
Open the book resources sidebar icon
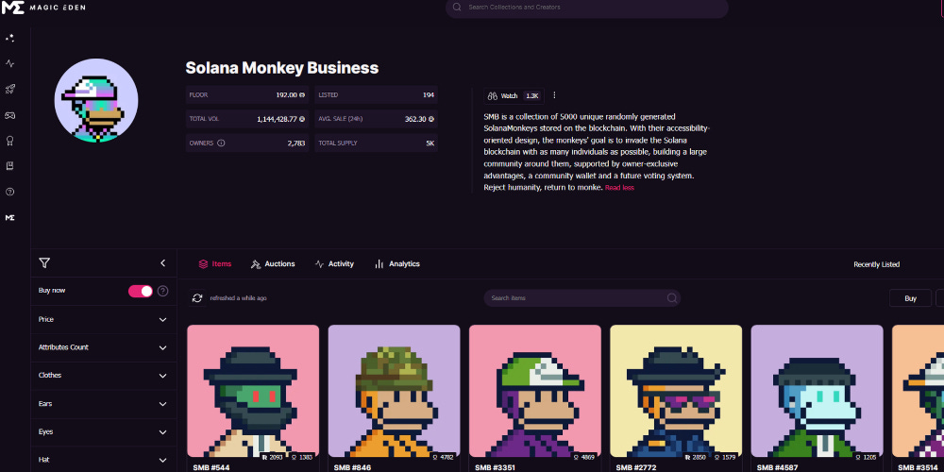tap(9, 165)
